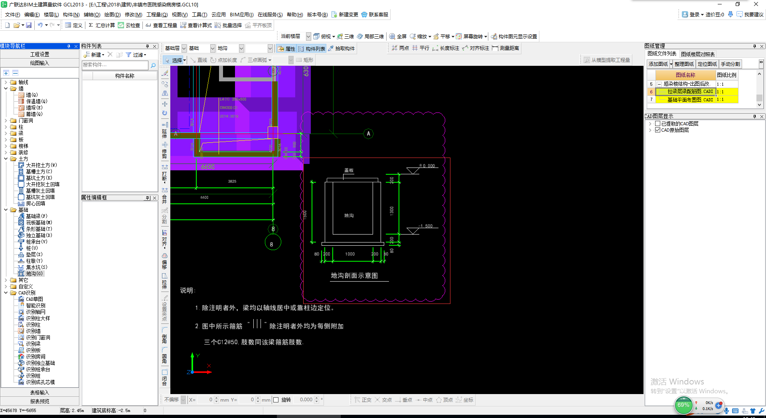
Task: Toggle 正交 ortho snap mode
Action: point(363,400)
